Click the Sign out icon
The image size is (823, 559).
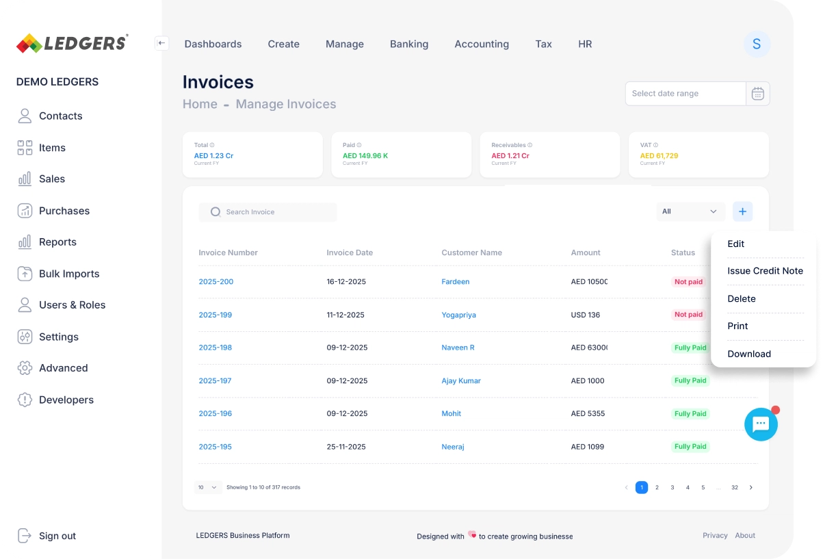click(25, 536)
